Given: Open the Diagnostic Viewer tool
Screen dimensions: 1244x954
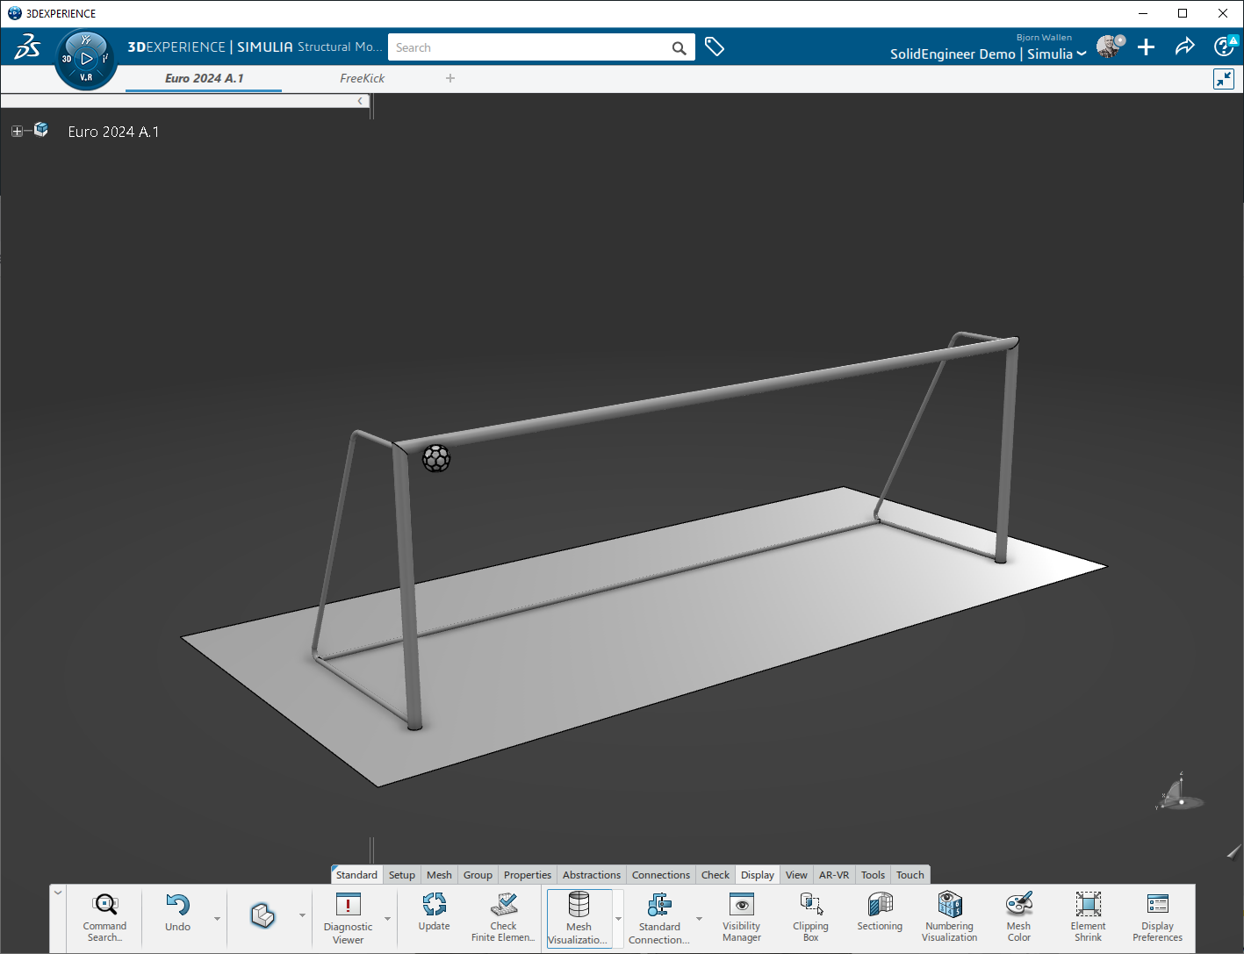Looking at the screenshot, I should point(348,917).
